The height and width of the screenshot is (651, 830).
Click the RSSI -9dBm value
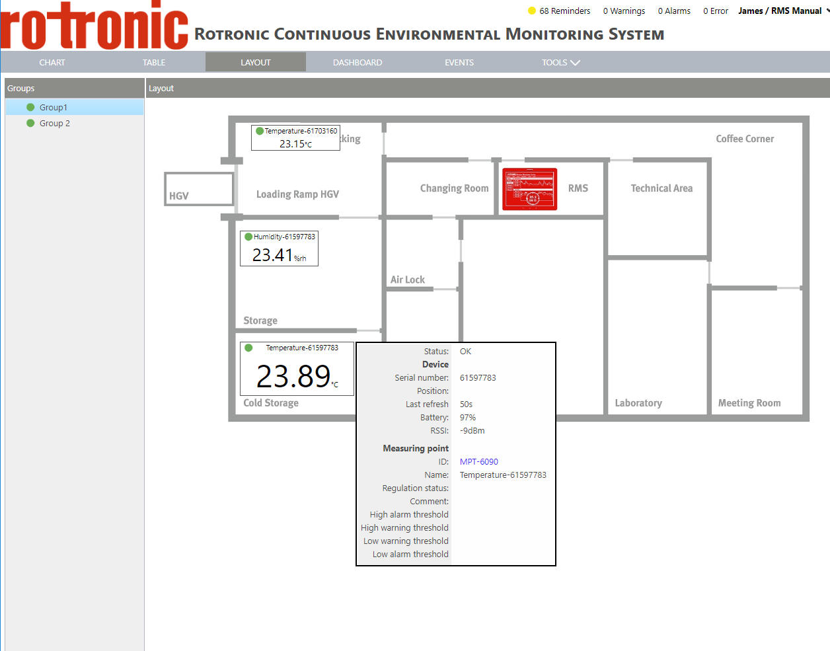(x=472, y=431)
